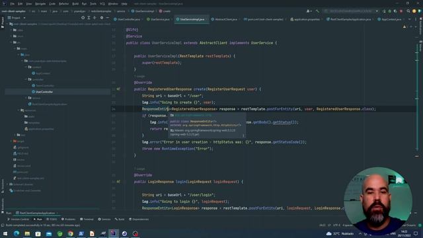Collapse the context folder in tree
This screenshot has width=423, height=238.
point(26,67)
